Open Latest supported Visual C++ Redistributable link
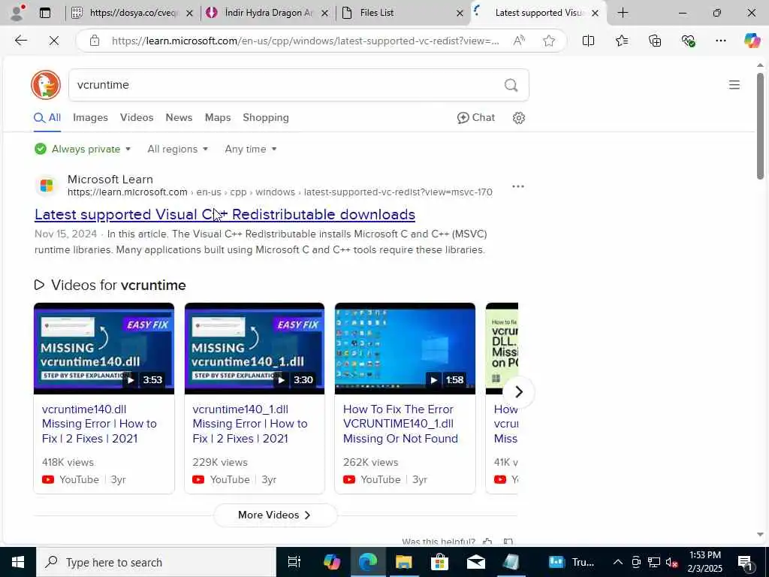Viewport: 769px width, 577px height. 225,214
